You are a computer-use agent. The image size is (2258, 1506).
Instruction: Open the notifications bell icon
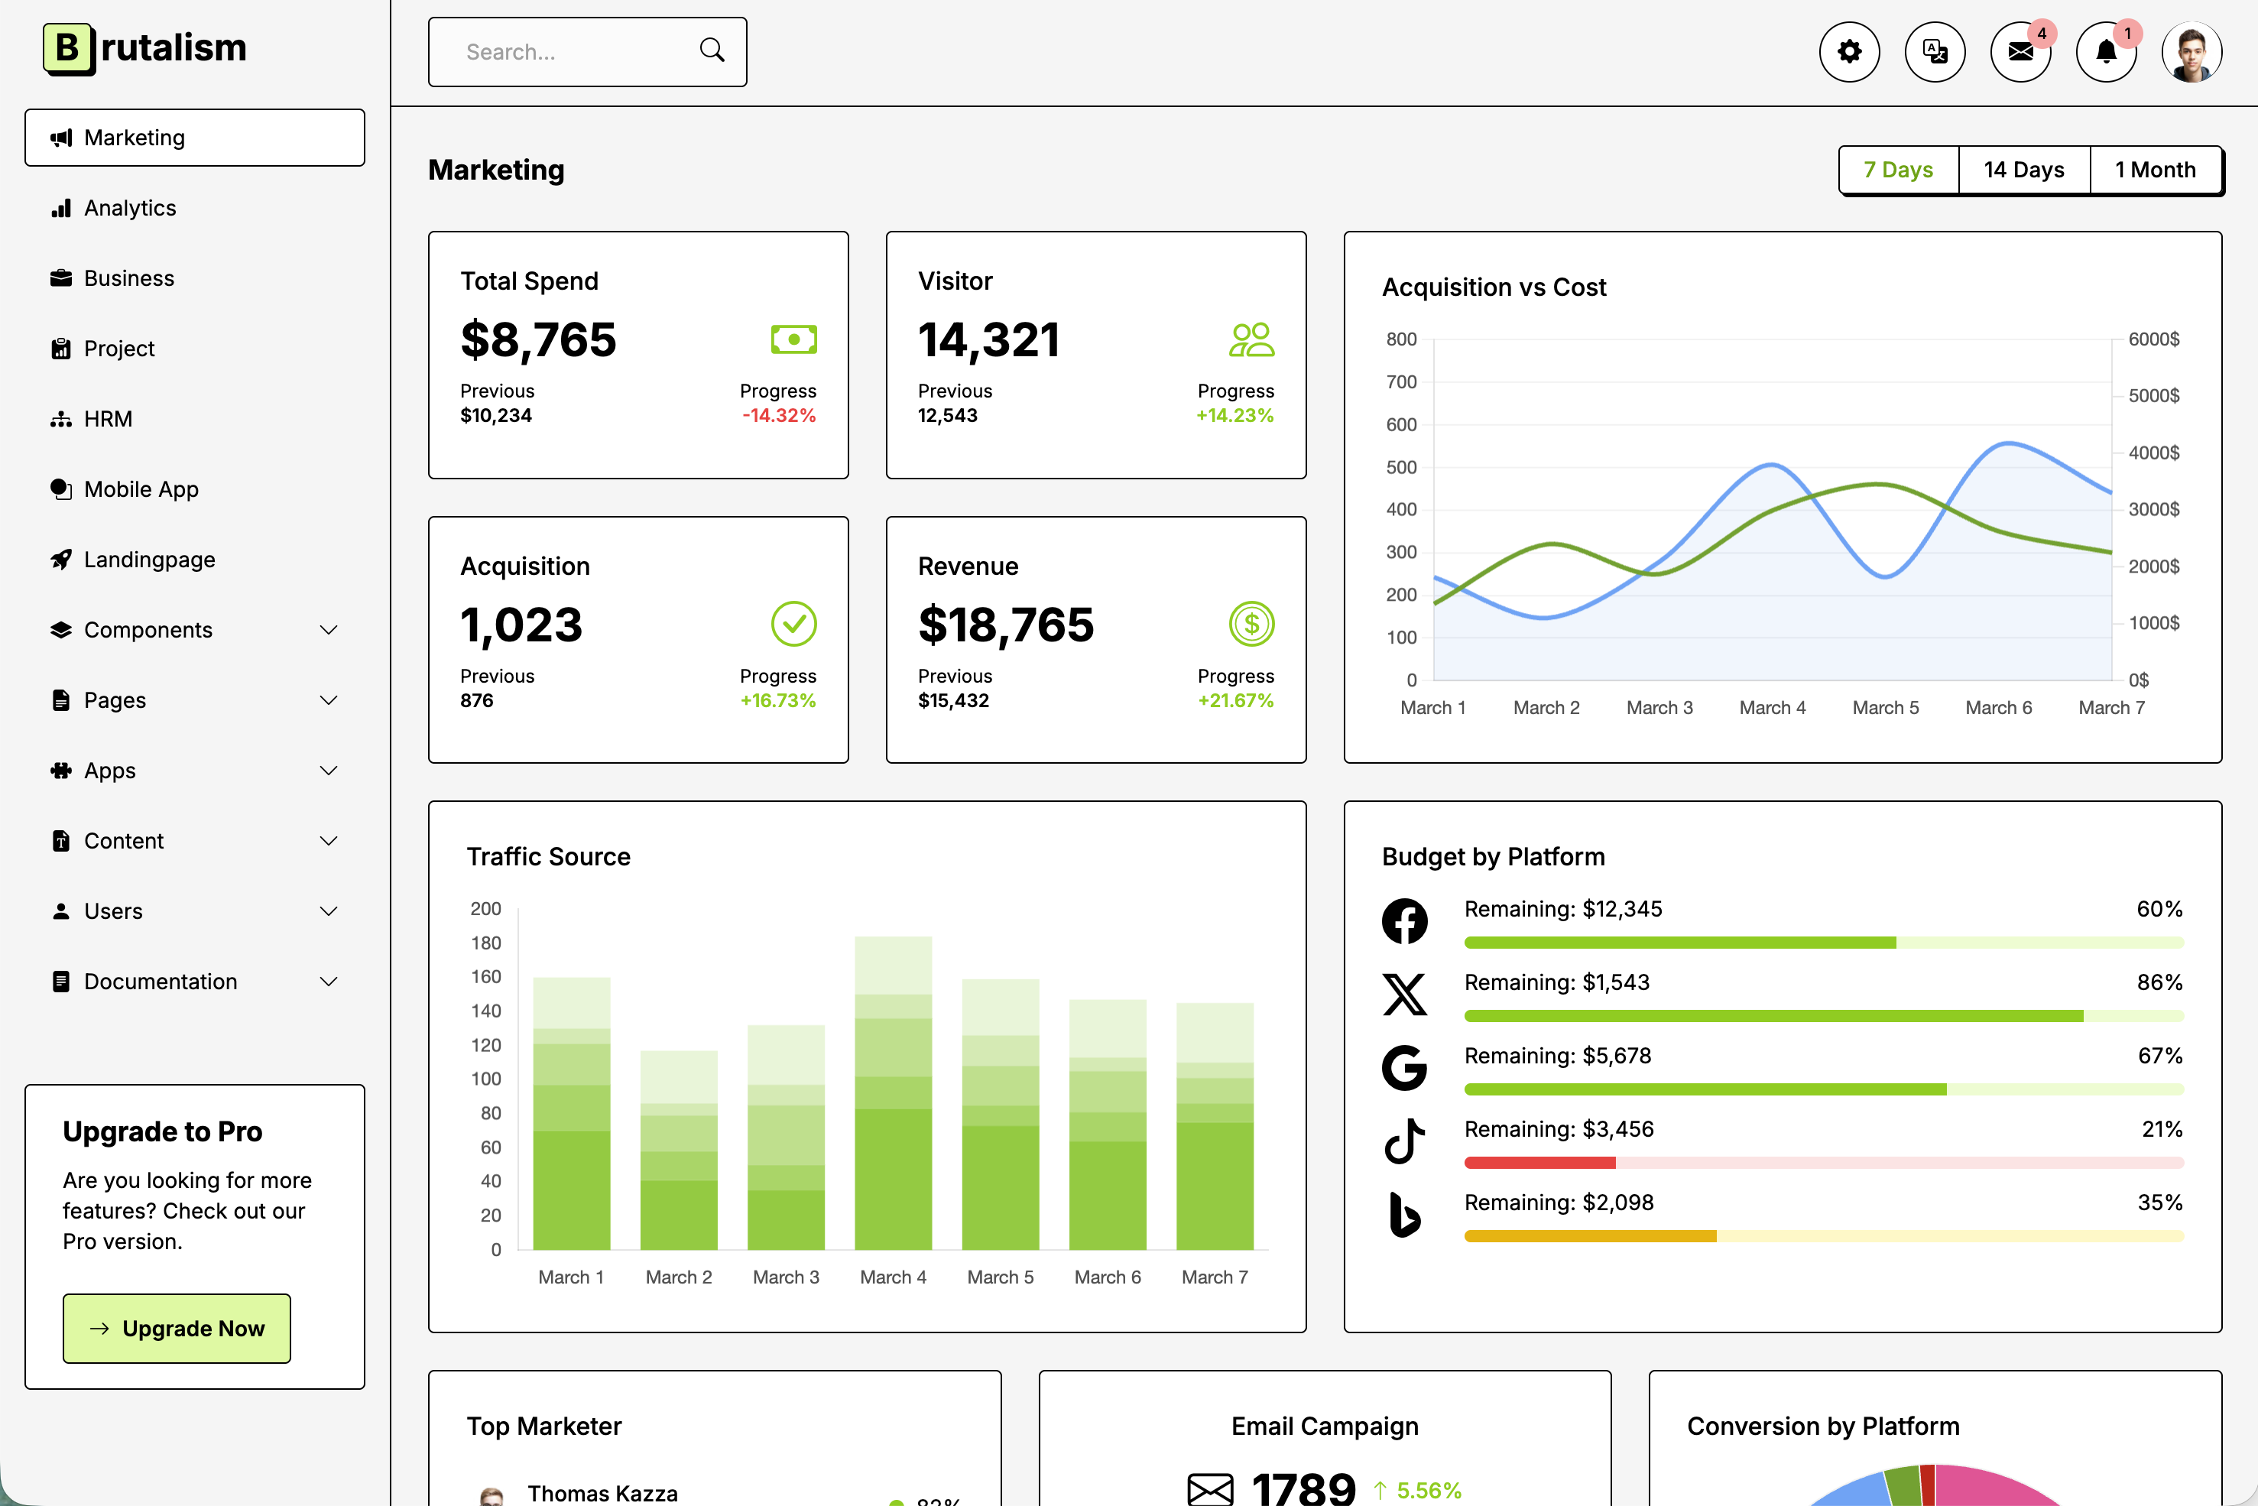(x=2106, y=52)
